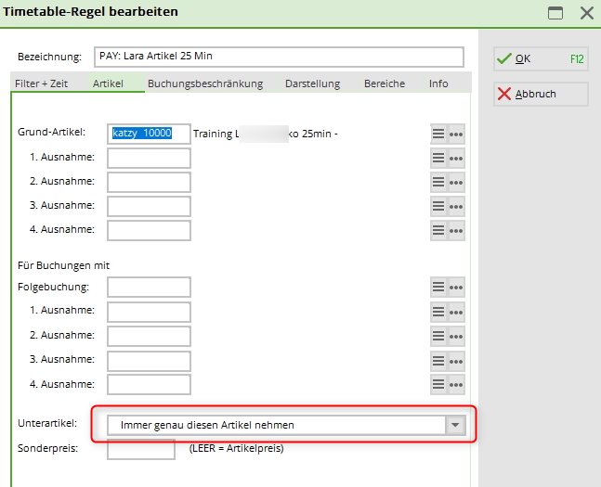Click three-dots button beside Grund-Artikel

456,134
